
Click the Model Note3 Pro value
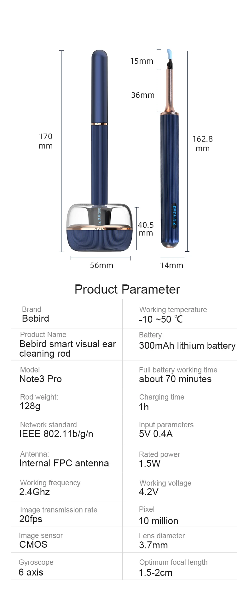(40, 379)
